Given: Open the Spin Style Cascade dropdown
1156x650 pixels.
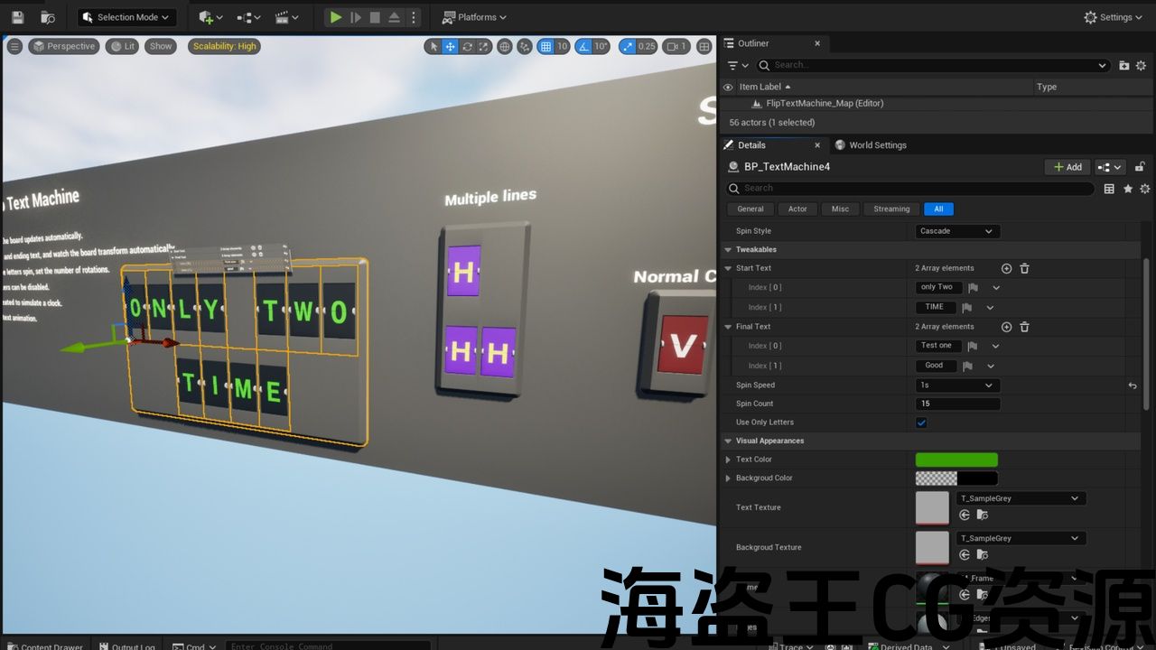Looking at the screenshot, I should [957, 231].
